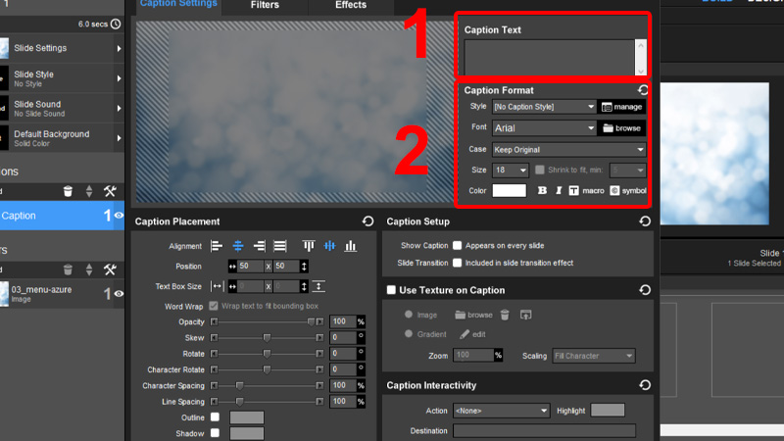Align caption text right
This screenshot has height=441, width=784.
point(259,246)
